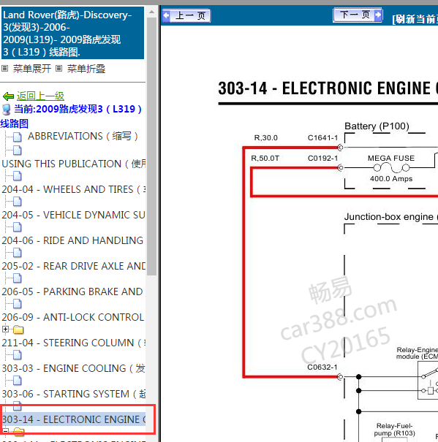Open 205-02 REAR DRIVE AXLE entry
438x442 pixels.
74,266
